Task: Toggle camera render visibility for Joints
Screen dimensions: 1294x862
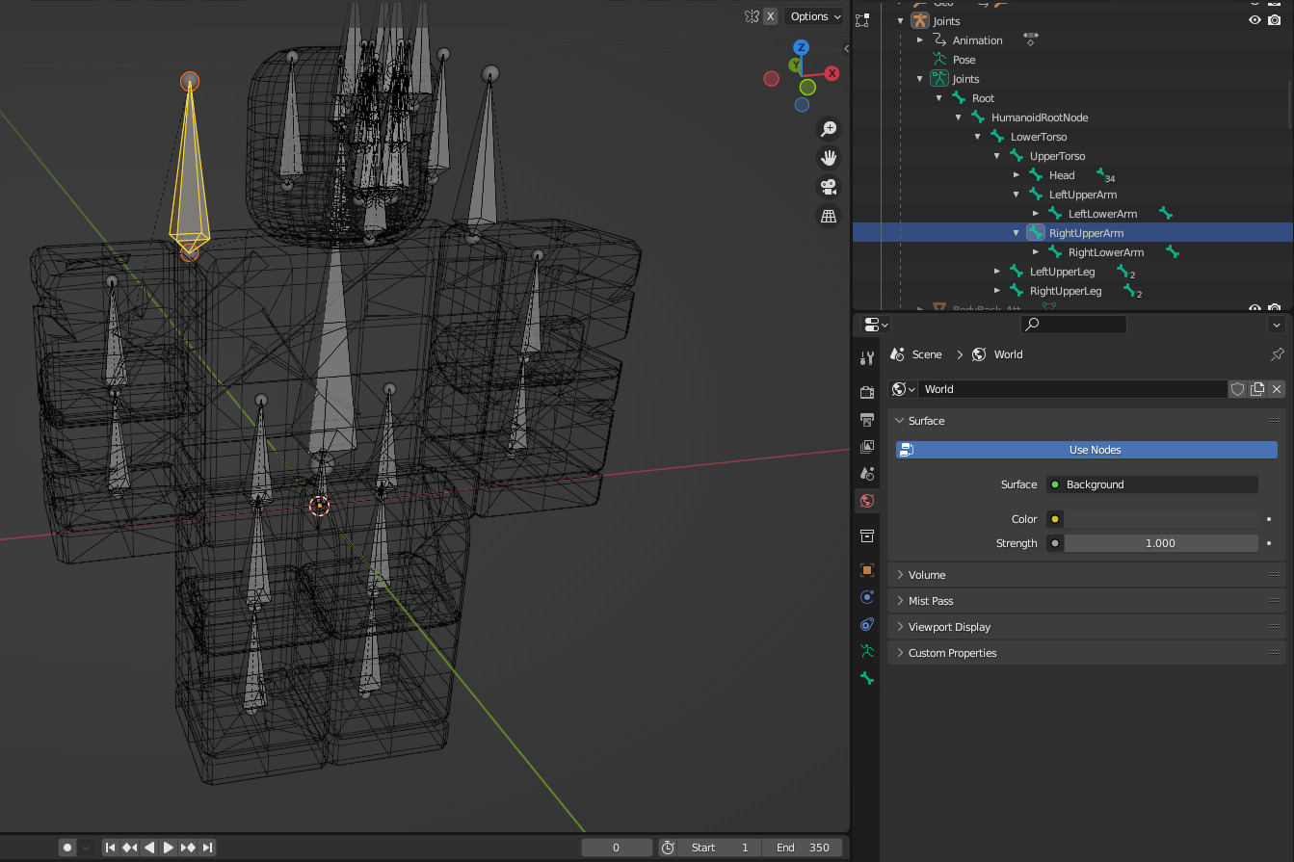Action: point(1275,19)
